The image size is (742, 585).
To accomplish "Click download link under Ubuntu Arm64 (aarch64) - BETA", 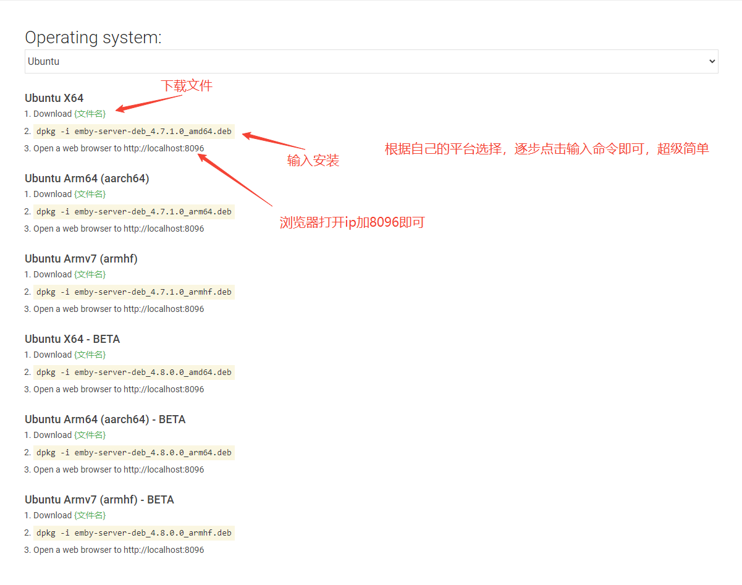I will (x=90, y=435).
